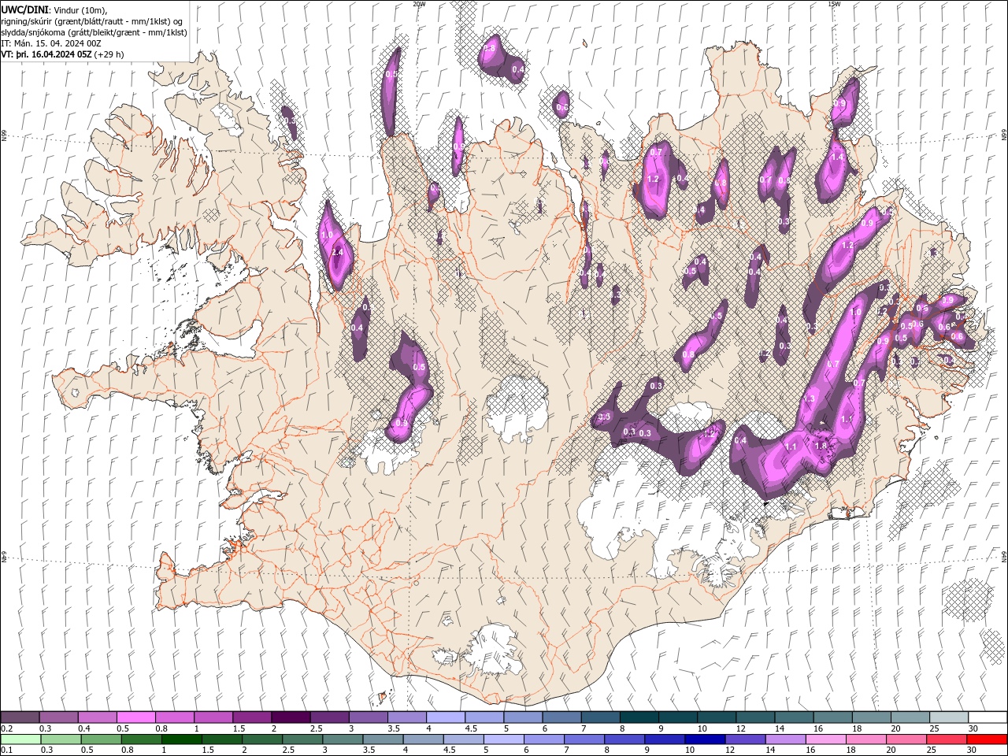This screenshot has width=1008, height=756.
Task: Click the 'rigning/skúrir' legend description line
Action: (x=93, y=21)
